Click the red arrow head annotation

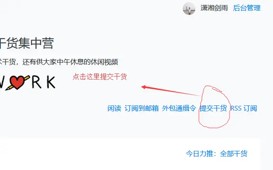pos(144,87)
